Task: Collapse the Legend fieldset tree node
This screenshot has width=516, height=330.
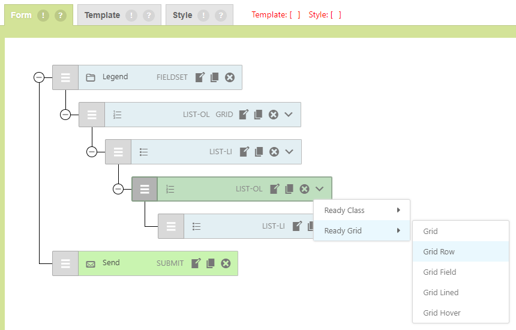Action: 39,77
